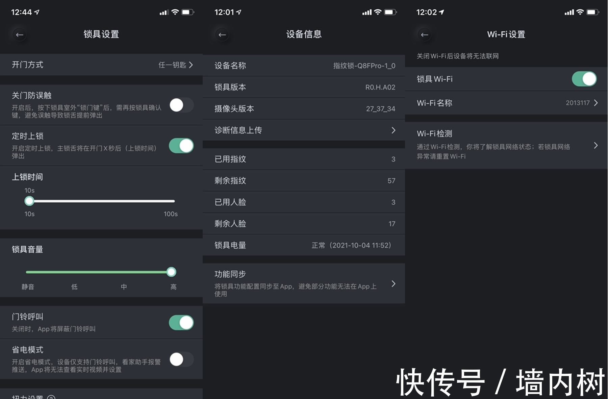Tap 100s end of lock time slider
Image resolution: width=608 pixels, height=399 pixels.
click(171, 214)
